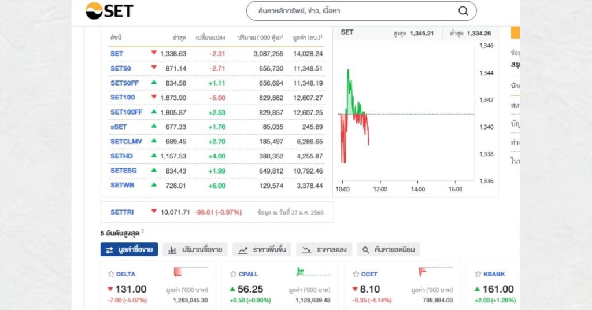Open the SETESG index link
This screenshot has width=592, height=310.
click(124, 171)
